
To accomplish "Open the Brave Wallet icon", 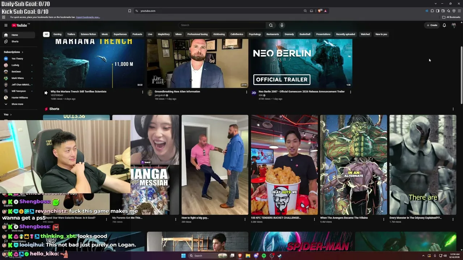I will [x=443, y=11].
